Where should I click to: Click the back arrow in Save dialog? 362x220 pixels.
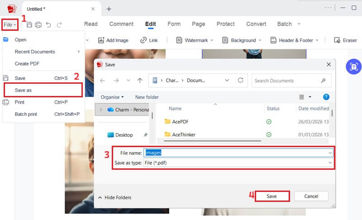point(103,80)
